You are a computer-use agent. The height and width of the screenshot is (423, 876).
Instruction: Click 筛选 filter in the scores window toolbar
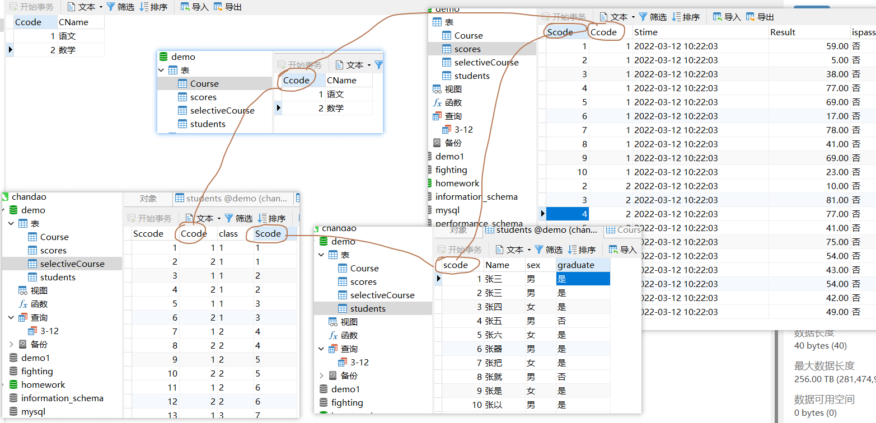[653, 17]
